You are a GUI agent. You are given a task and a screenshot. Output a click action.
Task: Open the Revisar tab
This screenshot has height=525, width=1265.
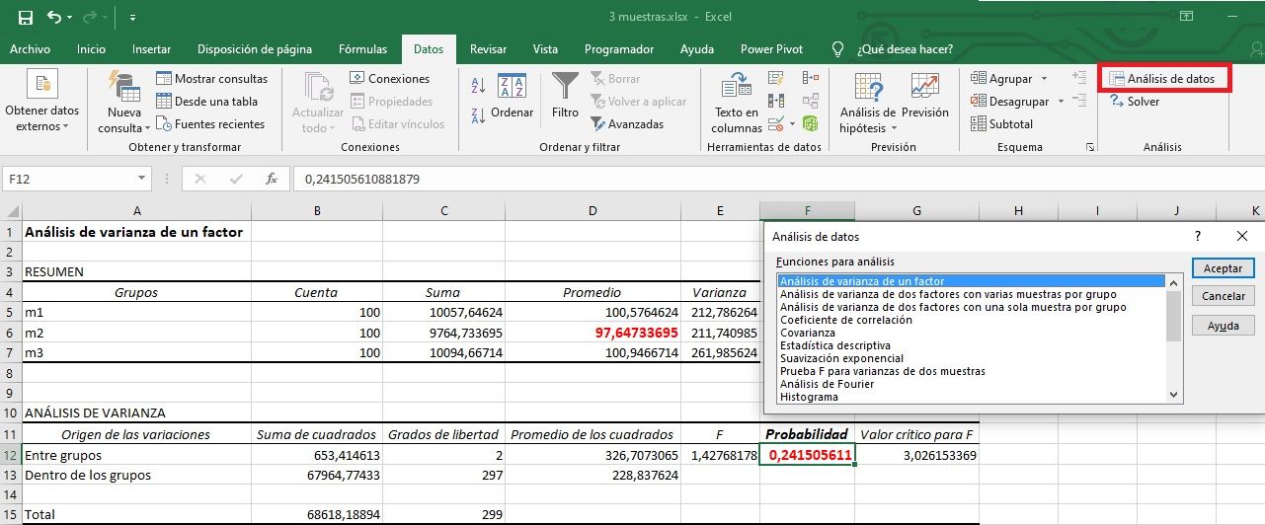pos(488,48)
